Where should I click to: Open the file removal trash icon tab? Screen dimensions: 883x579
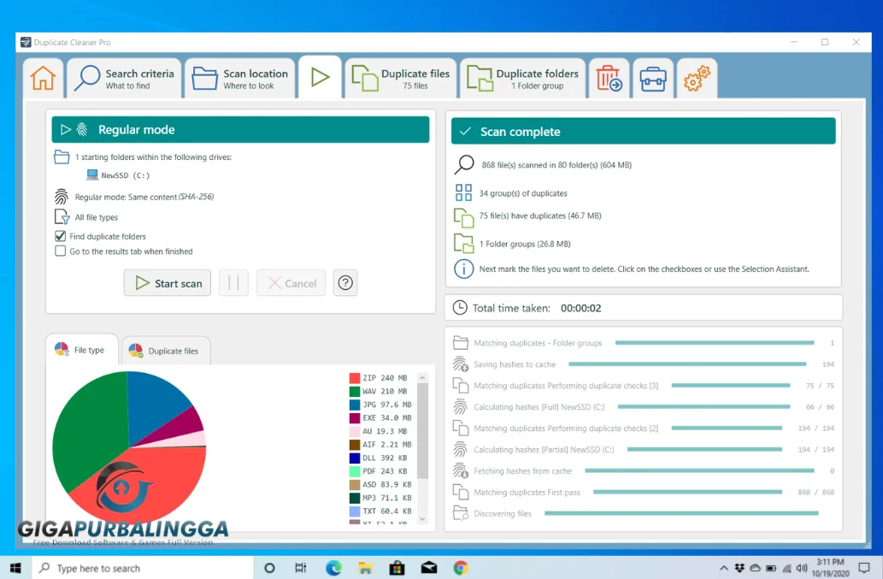(x=609, y=79)
